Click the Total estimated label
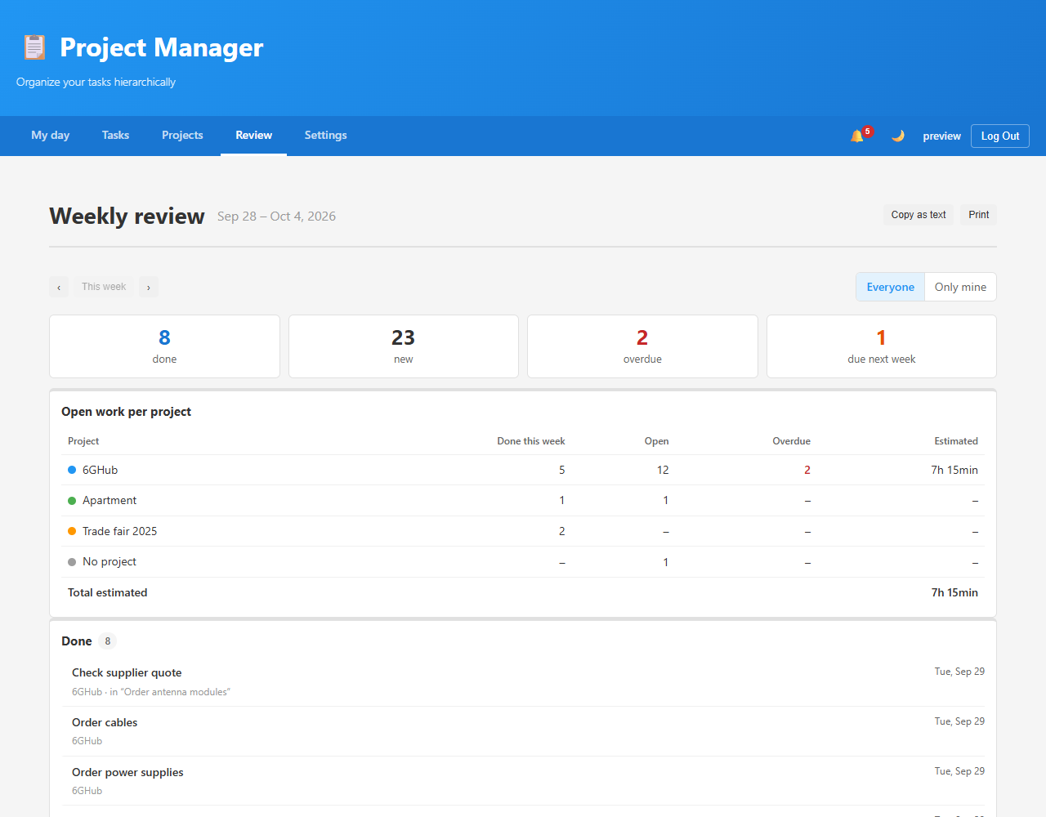This screenshot has height=817, width=1046. tap(108, 592)
